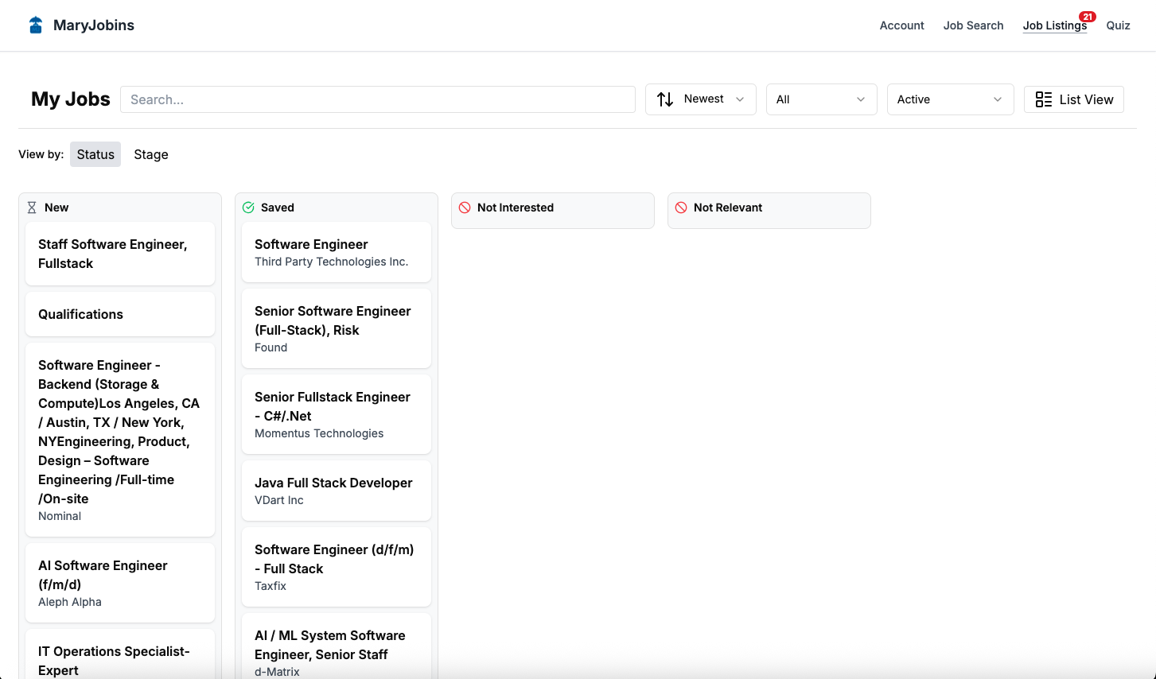Screen dimensions: 1156x679
Task: Click the Saved column header
Action: 278,208
